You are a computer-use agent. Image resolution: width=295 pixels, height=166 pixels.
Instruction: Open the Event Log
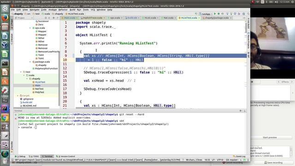point(239,156)
